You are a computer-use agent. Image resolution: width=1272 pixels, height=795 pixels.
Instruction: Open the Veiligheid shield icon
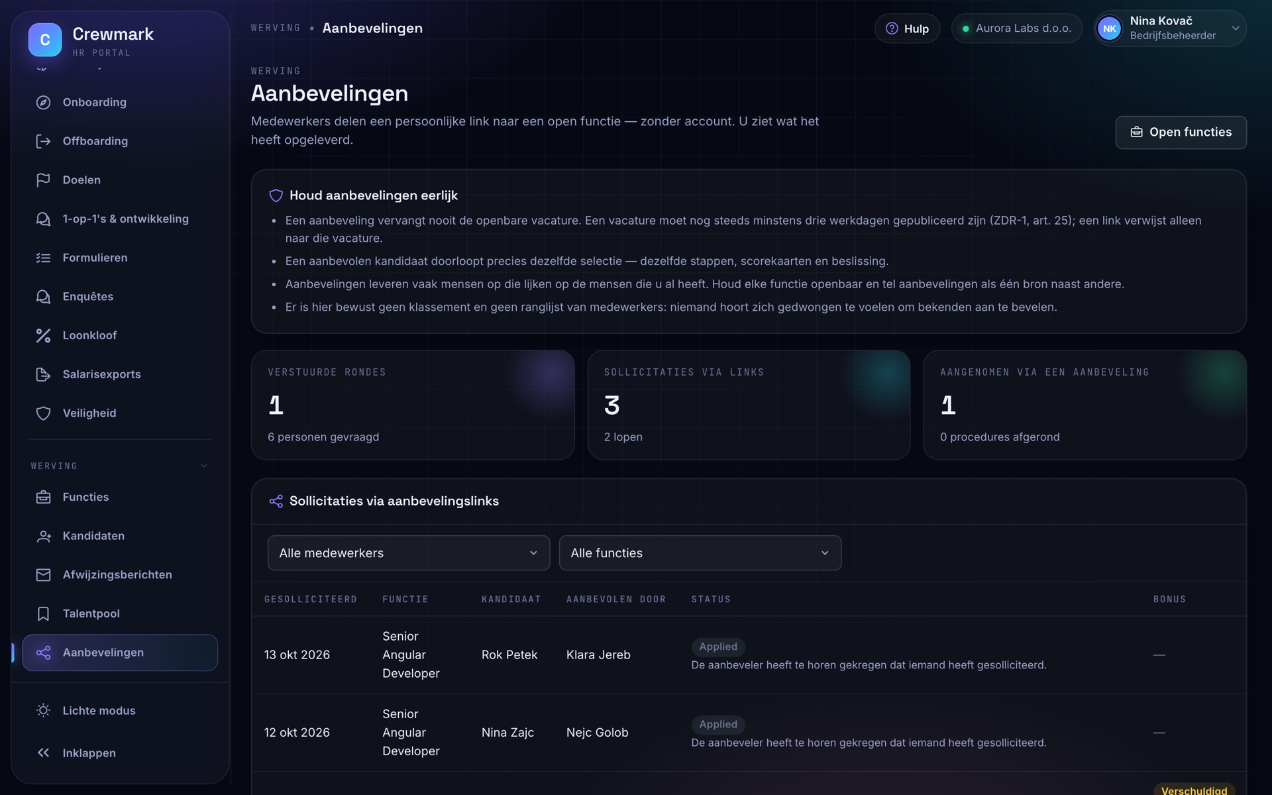pos(43,413)
